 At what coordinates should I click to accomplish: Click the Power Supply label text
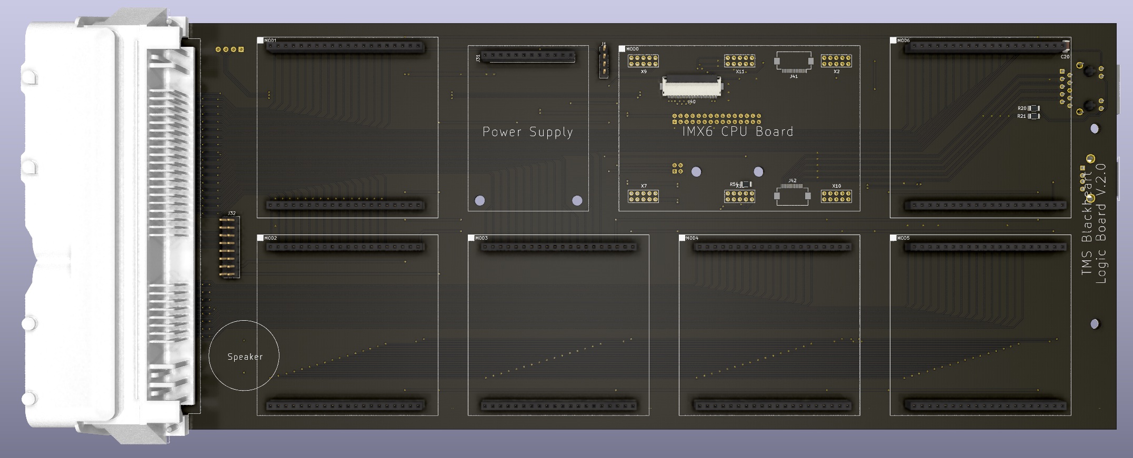tap(527, 132)
